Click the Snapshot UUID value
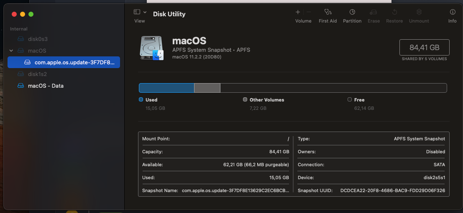The width and height of the screenshot is (463, 213). pyautogui.click(x=393, y=190)
